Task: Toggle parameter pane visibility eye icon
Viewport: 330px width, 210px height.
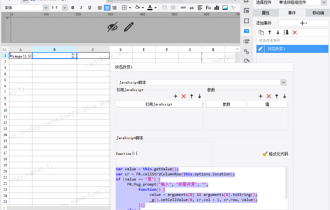Action: coord(113,27)
